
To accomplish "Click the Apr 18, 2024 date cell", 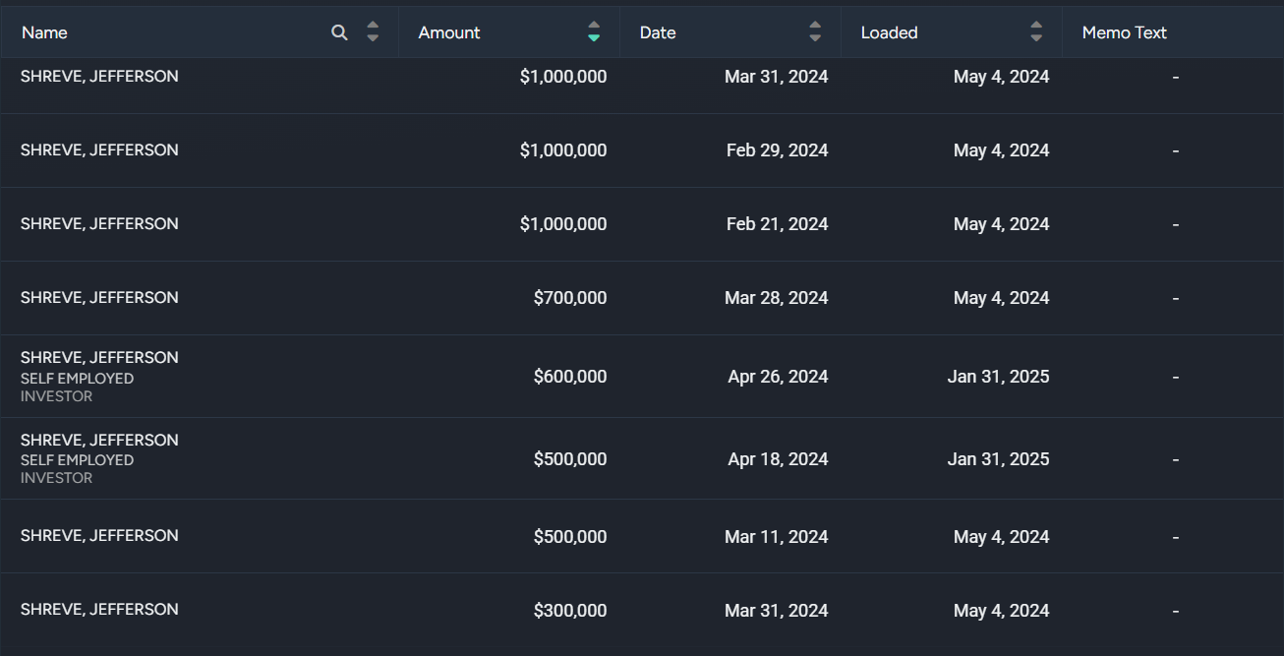I will [x=778, y=459].
